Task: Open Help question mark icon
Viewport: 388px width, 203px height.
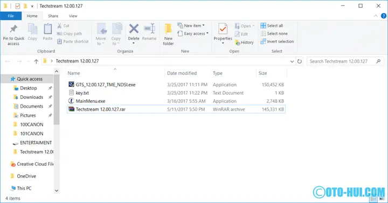Action: (x=384, y=16)
